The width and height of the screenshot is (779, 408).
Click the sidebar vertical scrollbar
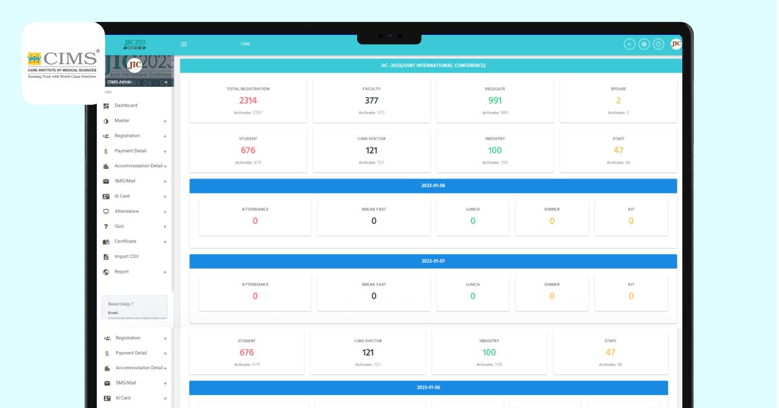[x=172, y=194]
